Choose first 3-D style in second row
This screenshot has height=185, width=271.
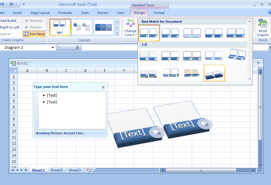click(149, 73)
